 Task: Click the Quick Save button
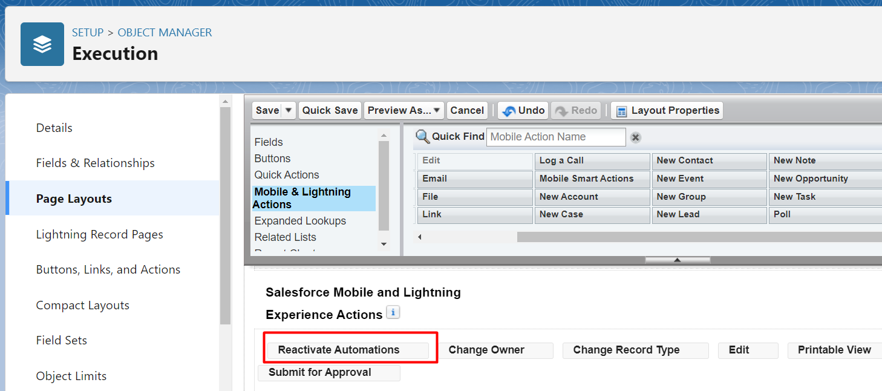point(330,110)
